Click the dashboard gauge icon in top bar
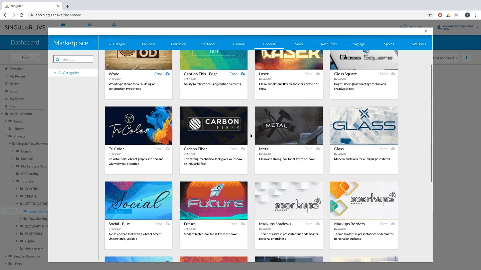 click(89, 25)
